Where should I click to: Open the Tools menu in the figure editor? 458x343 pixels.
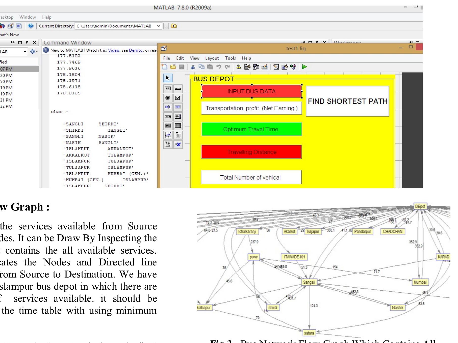[230, 58]
